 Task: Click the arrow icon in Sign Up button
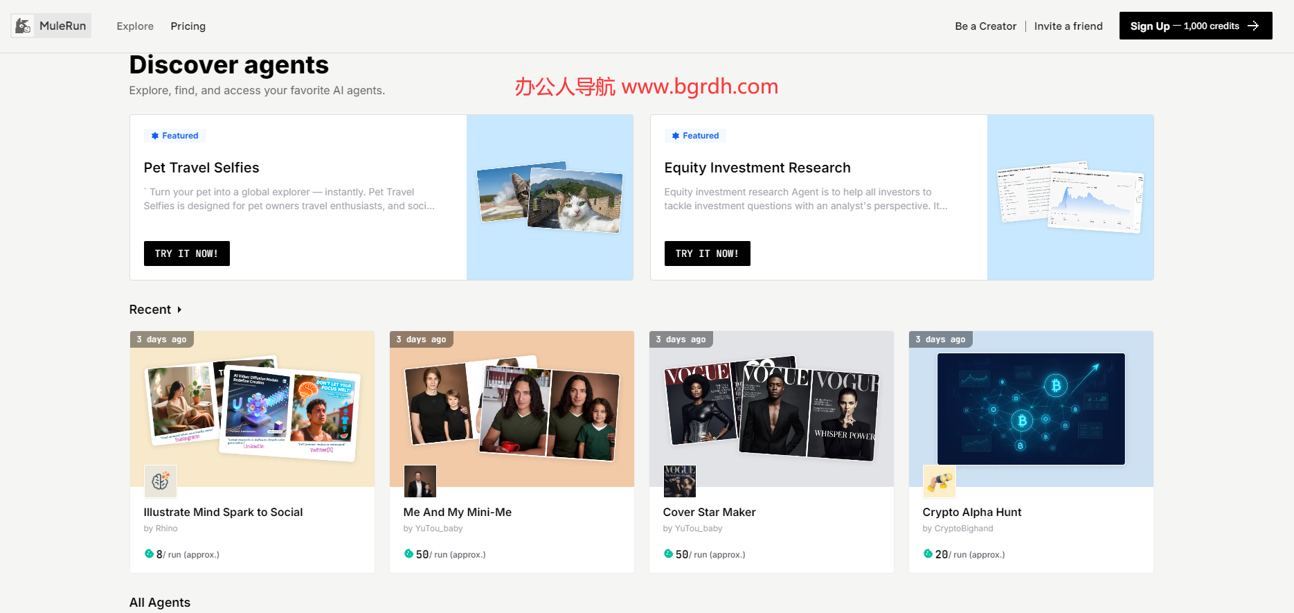(x=1253, y=26)
